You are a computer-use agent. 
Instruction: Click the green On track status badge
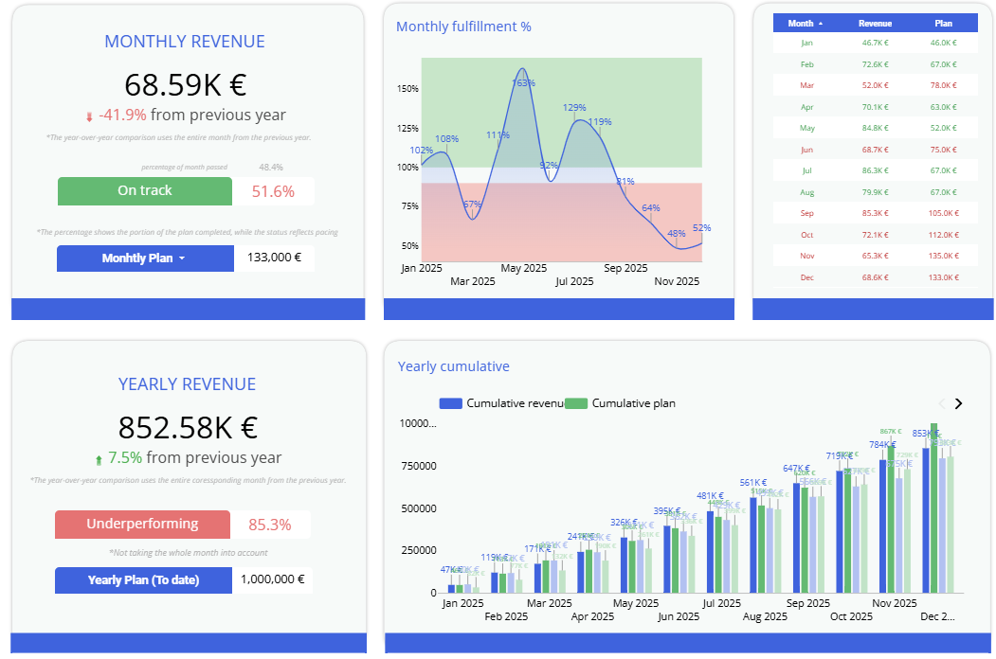[x=145, y=191]
